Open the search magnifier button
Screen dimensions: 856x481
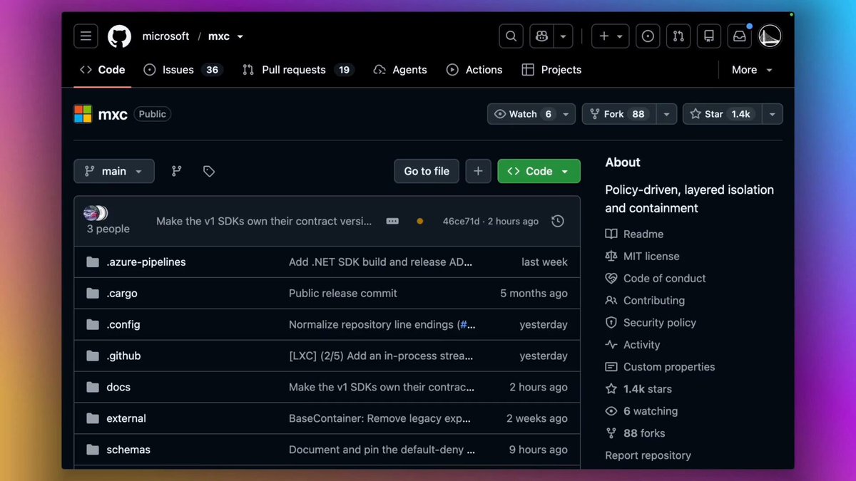[511, 36]
